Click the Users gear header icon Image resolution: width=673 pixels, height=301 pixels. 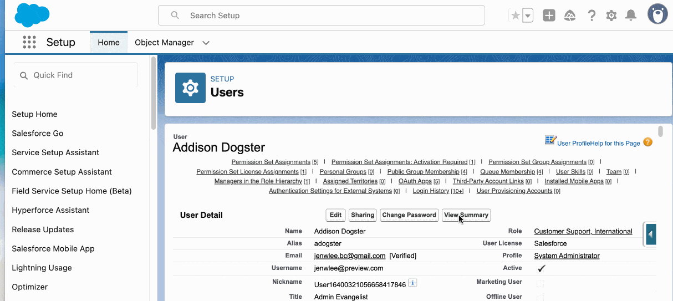point(190,88)
